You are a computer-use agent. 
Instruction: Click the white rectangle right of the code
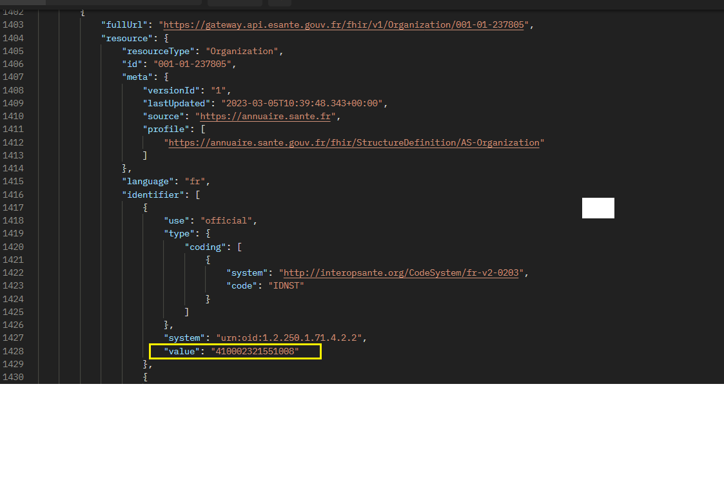click(x=598, y=208)
